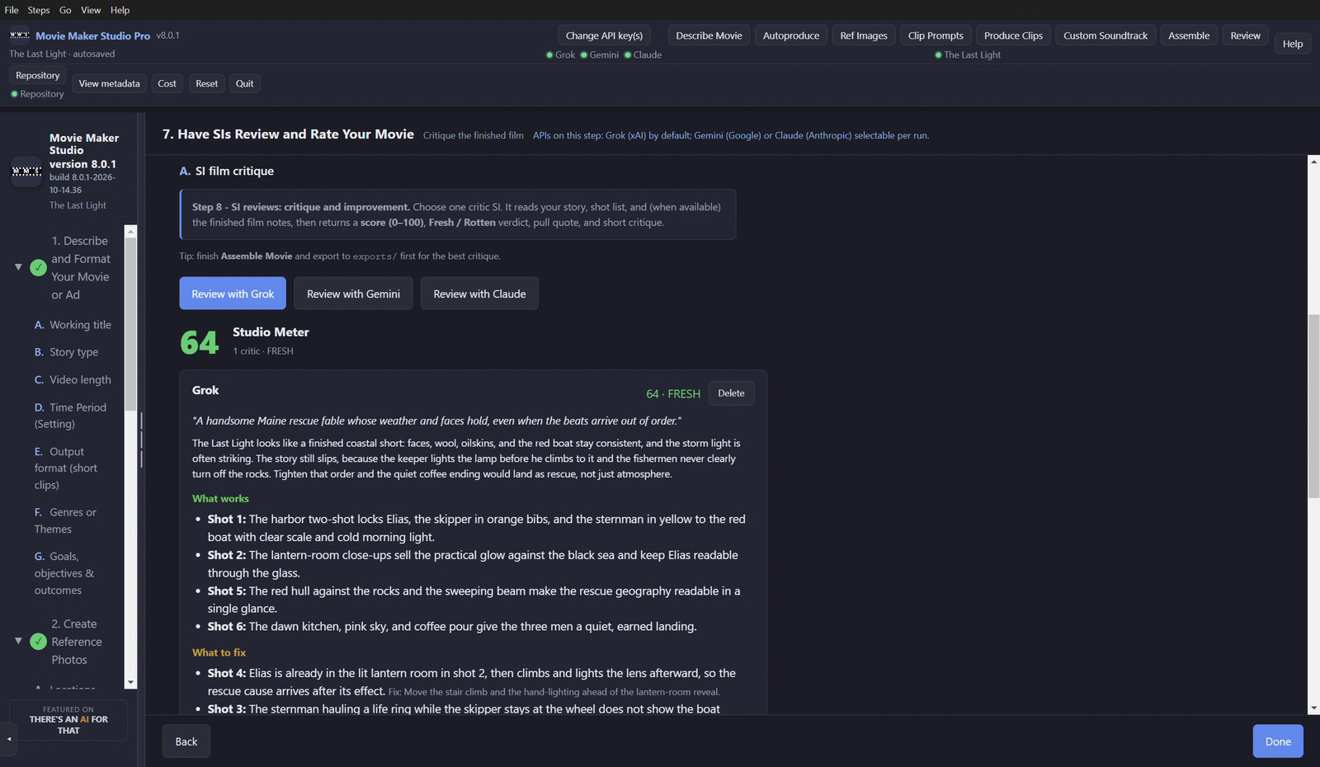Viewport: 1320px width, 767px height.
Task: Click the main panel scroll-down arrow
Action: (x=1313, y=708)
